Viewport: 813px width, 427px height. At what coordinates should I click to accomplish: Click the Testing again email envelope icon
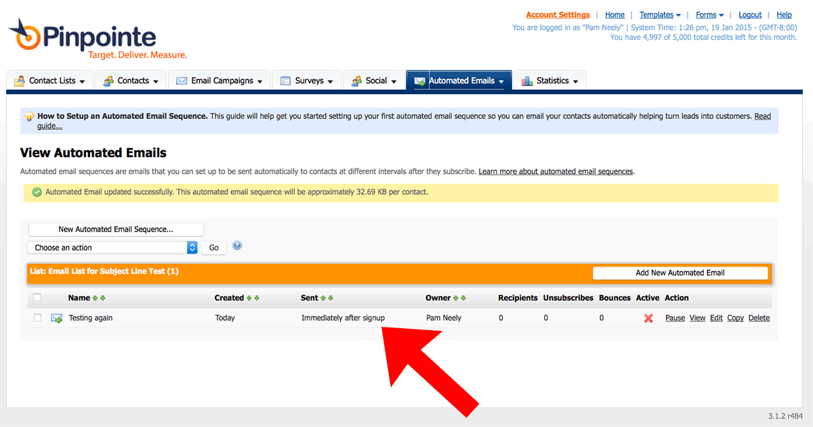pyautogui.click(x=57, y=318)
